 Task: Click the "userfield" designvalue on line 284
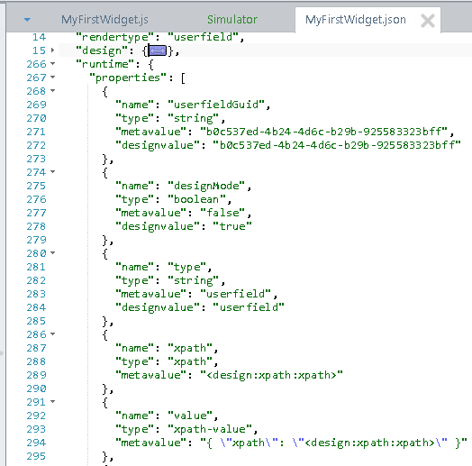click(249, 307)
